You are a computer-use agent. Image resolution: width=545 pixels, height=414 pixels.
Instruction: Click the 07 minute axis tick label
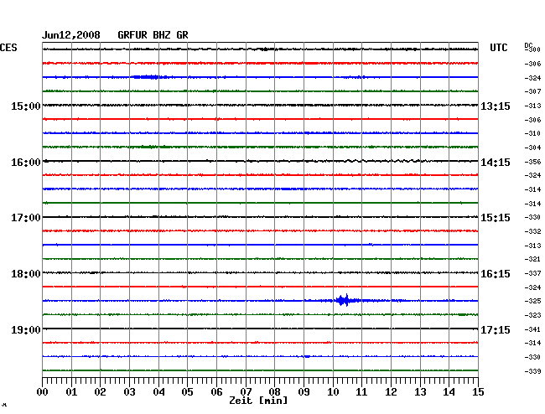[246, 392]
